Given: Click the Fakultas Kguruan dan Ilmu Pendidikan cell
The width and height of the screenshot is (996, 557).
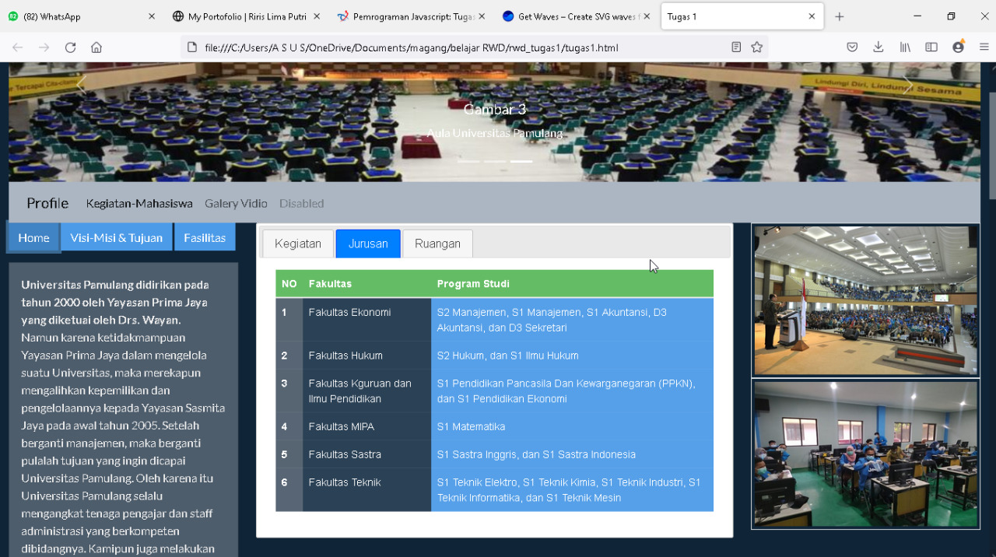Looking at the screenshot, I should (x=367, y=391).
